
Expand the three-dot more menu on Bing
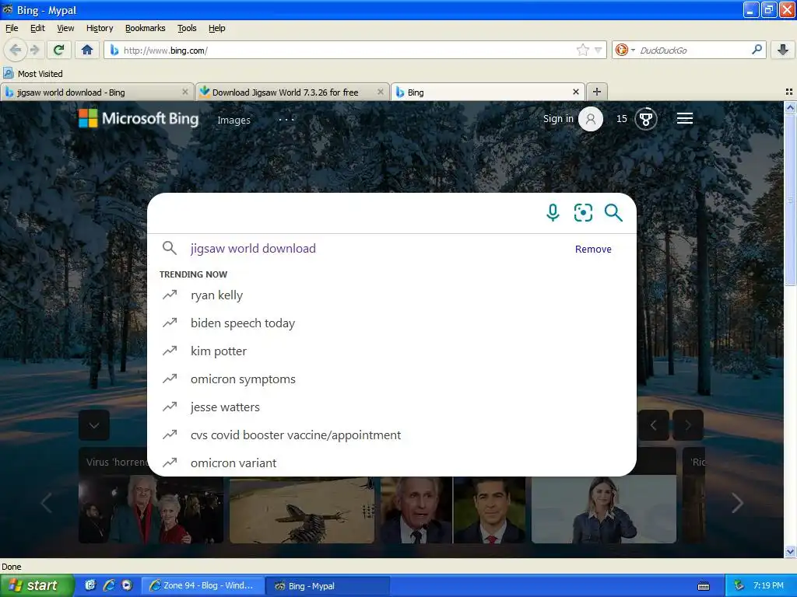click(286, 119)
